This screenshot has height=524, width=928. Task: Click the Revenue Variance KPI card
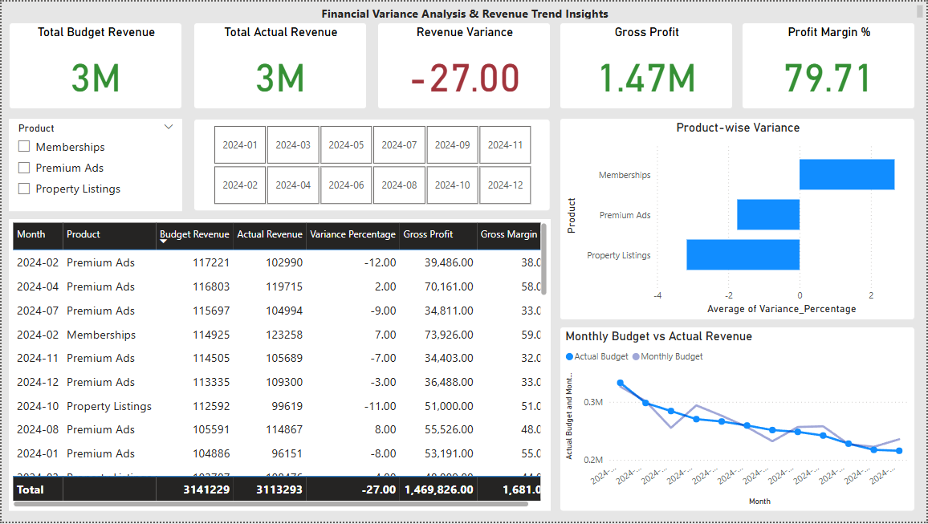coord(463,65)
